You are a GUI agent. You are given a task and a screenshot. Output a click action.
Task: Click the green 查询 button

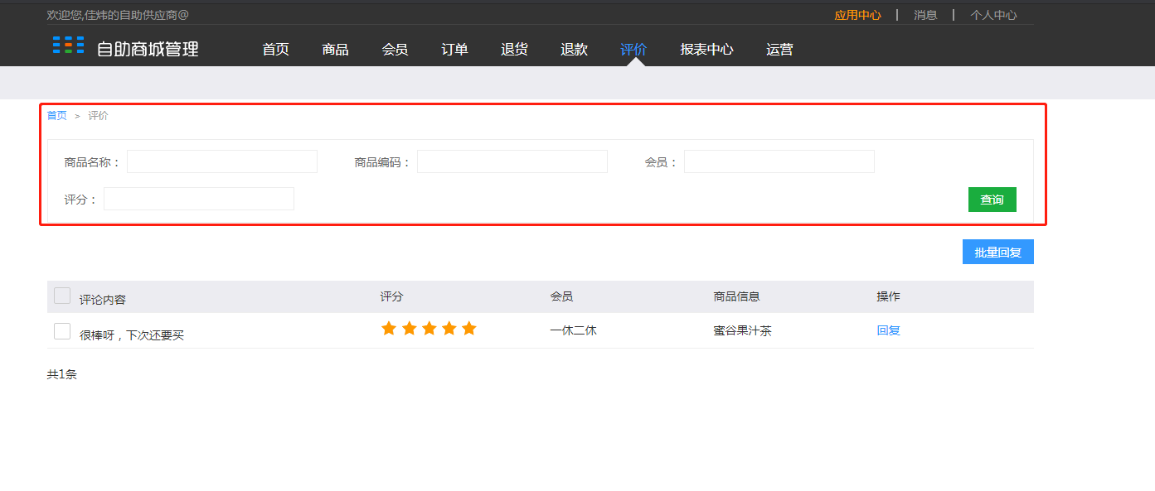coord(992,200)
